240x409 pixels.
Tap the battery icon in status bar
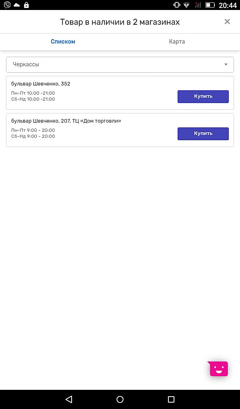(x=210, y=5)
